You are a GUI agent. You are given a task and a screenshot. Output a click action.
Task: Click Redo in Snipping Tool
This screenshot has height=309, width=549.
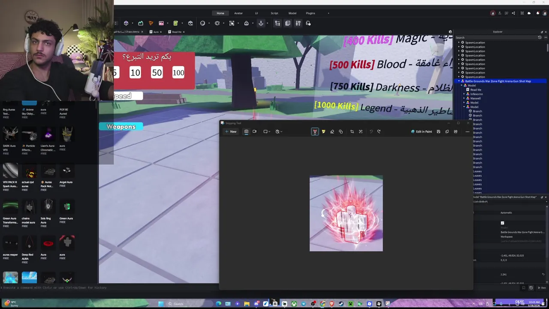[x=379, y=131]
